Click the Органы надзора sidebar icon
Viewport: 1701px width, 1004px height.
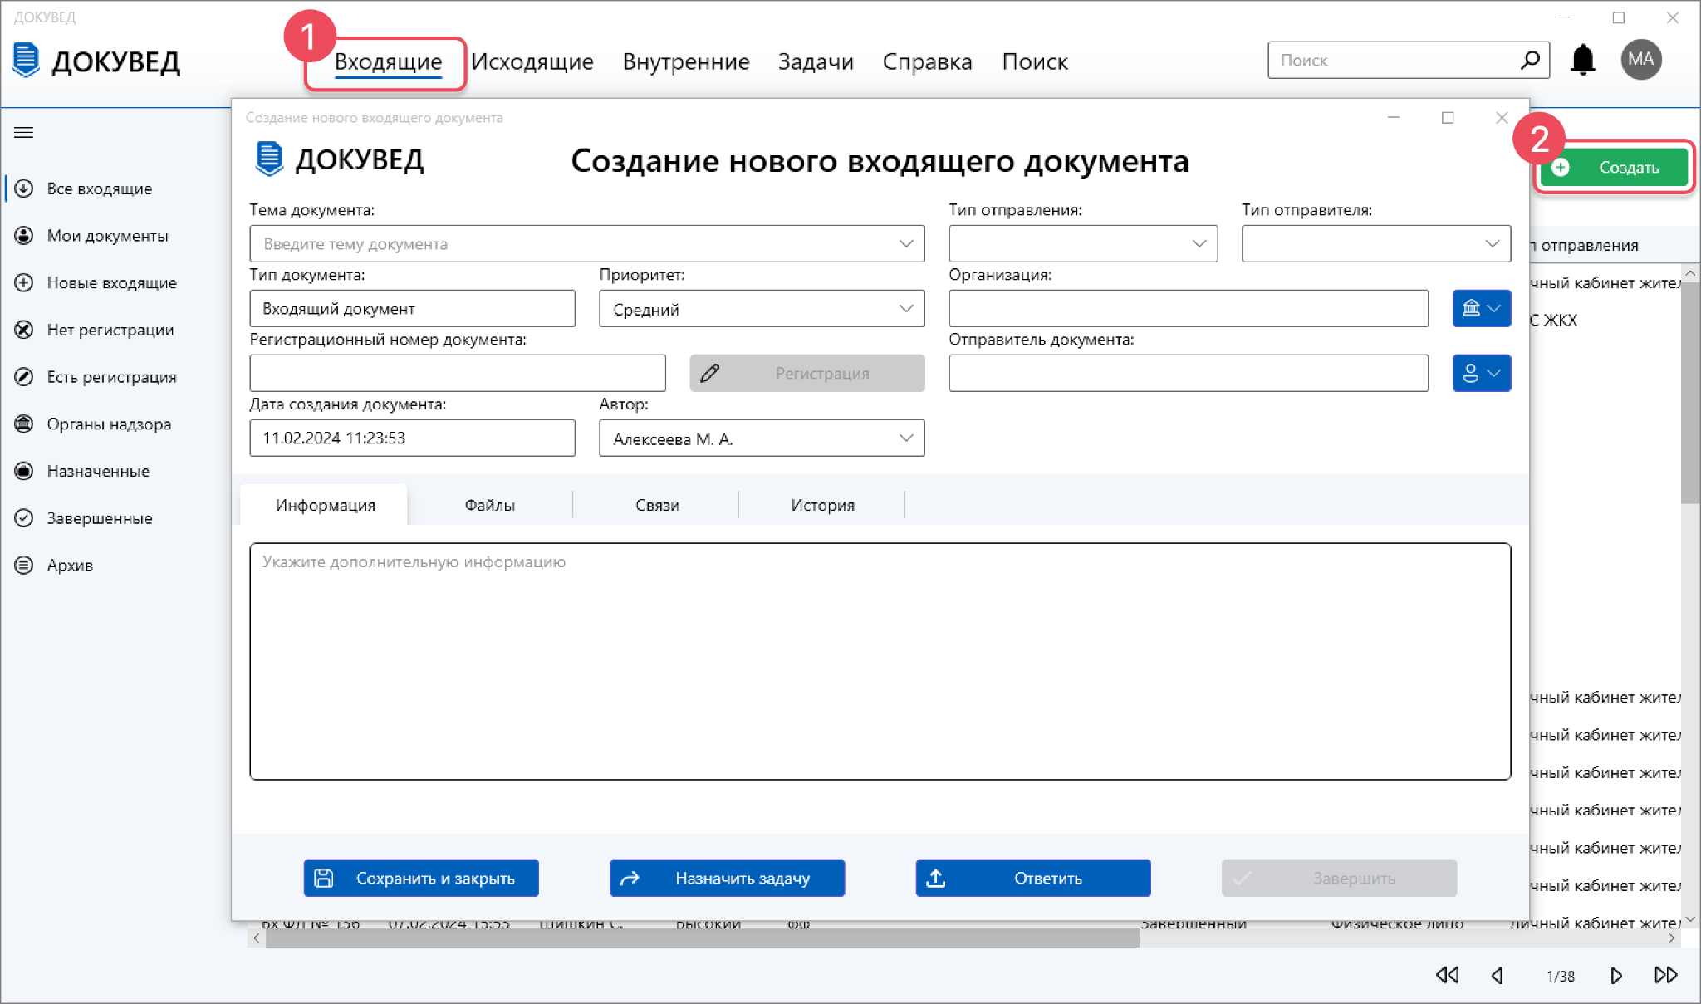[24, 424]
